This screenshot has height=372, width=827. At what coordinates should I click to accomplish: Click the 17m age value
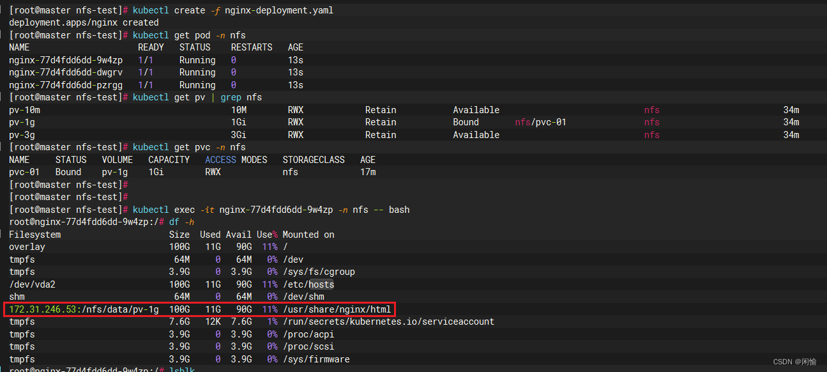click(368, 172)
